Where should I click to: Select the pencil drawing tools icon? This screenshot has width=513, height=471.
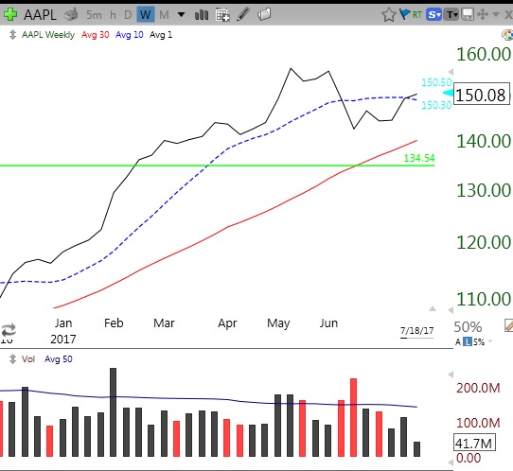pos(243,15)
